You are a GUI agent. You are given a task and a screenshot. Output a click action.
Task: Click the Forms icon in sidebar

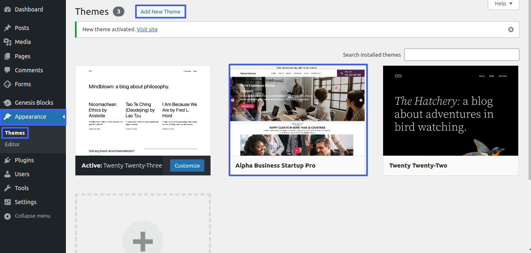(7, 84)
